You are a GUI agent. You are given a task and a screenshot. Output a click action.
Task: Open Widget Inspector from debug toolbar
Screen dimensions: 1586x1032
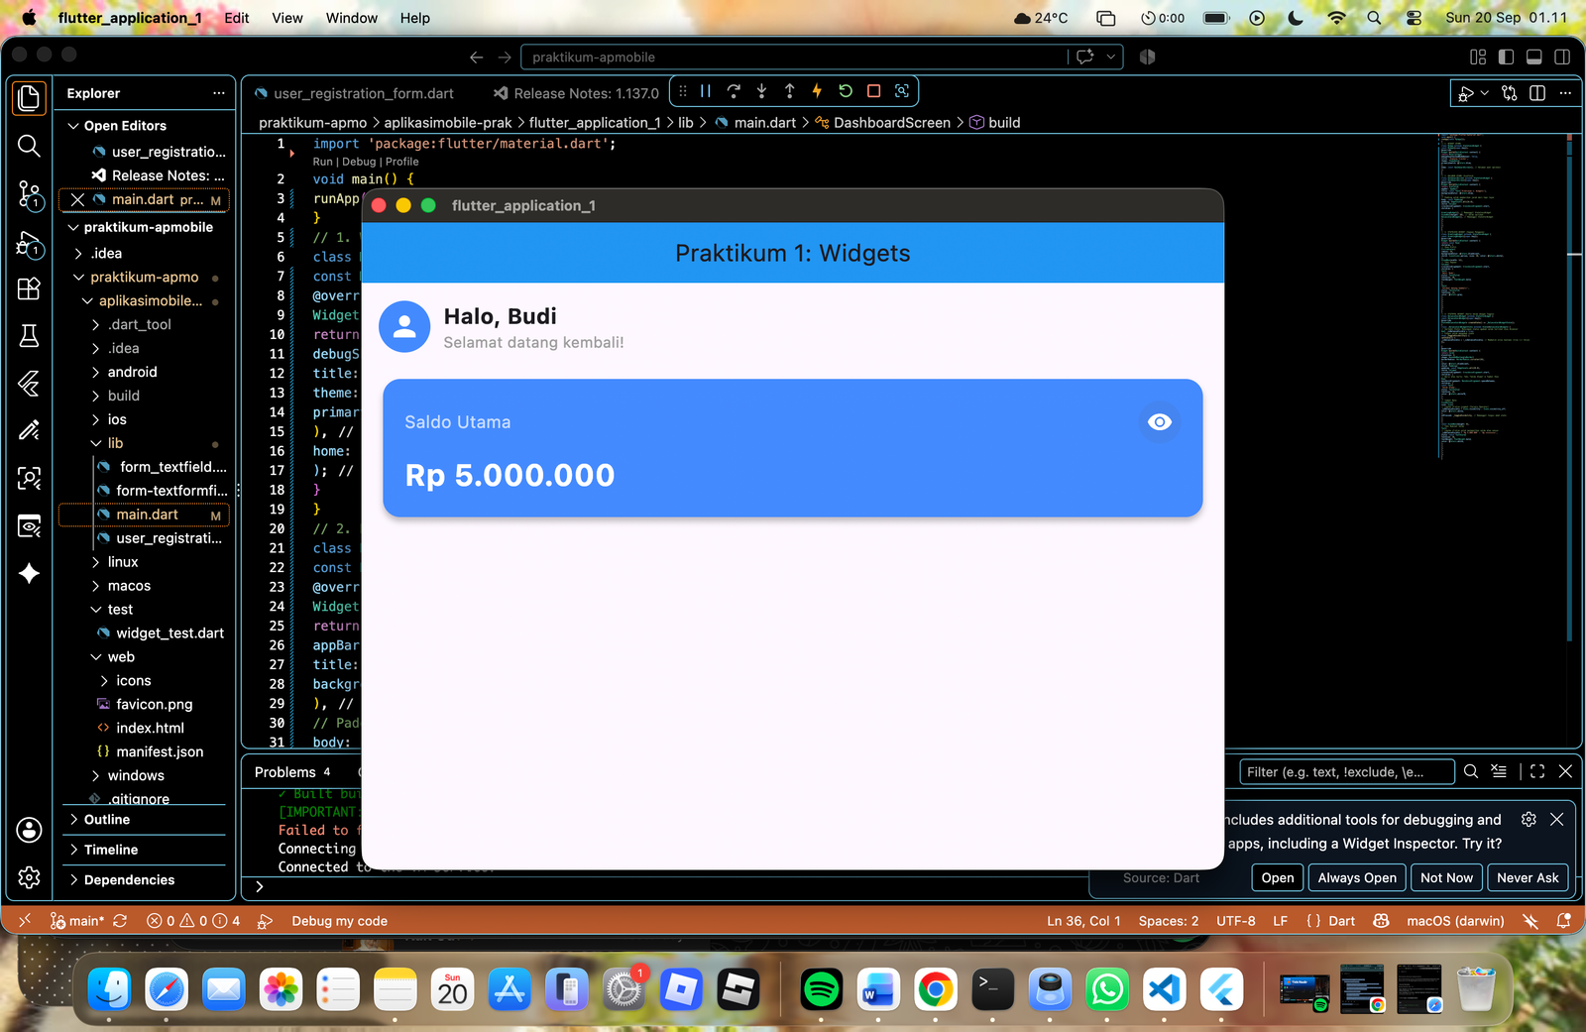pyautogui.click(x=901, y=91)
